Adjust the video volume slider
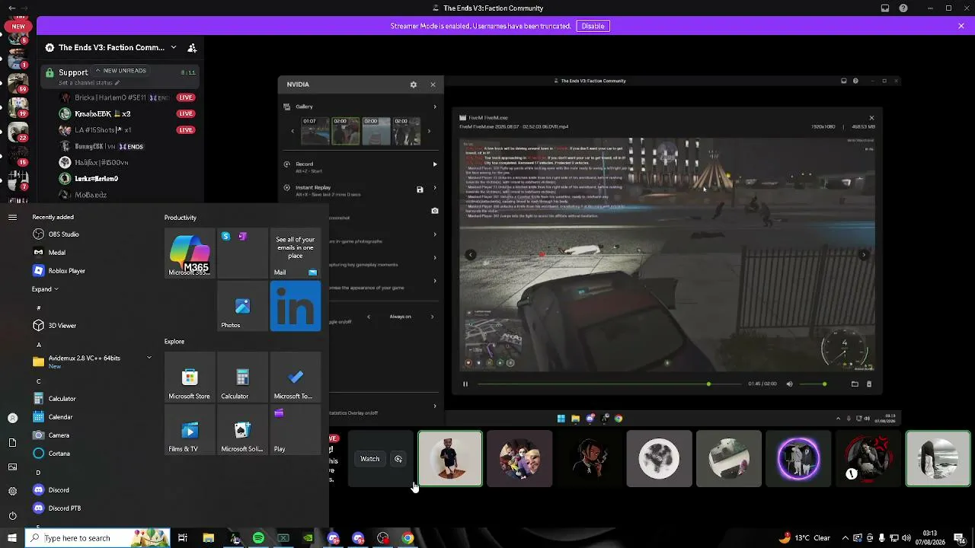This screenshot has width=975, height=548. coord(814,384)
